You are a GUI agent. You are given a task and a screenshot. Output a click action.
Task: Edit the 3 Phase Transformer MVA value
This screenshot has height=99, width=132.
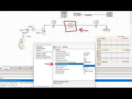[x=87, y=53]
